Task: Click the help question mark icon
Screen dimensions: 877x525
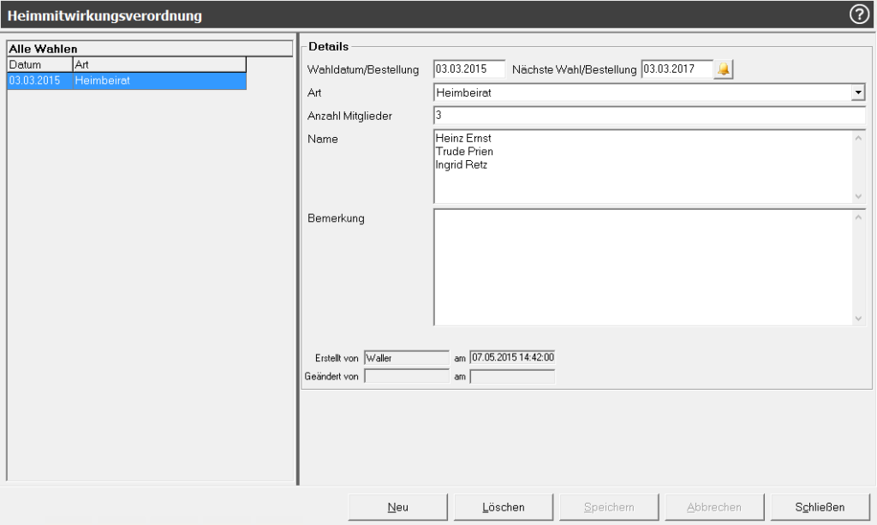Action: pos(859,15)
